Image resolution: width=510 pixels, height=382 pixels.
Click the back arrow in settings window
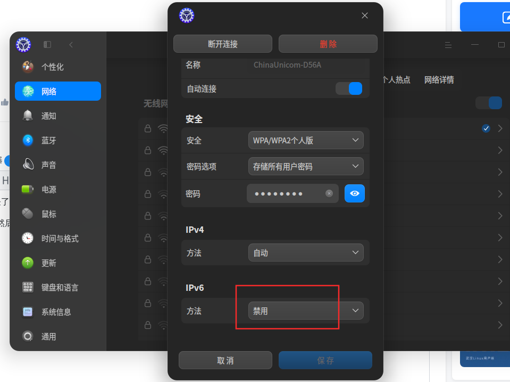(71, 45)
